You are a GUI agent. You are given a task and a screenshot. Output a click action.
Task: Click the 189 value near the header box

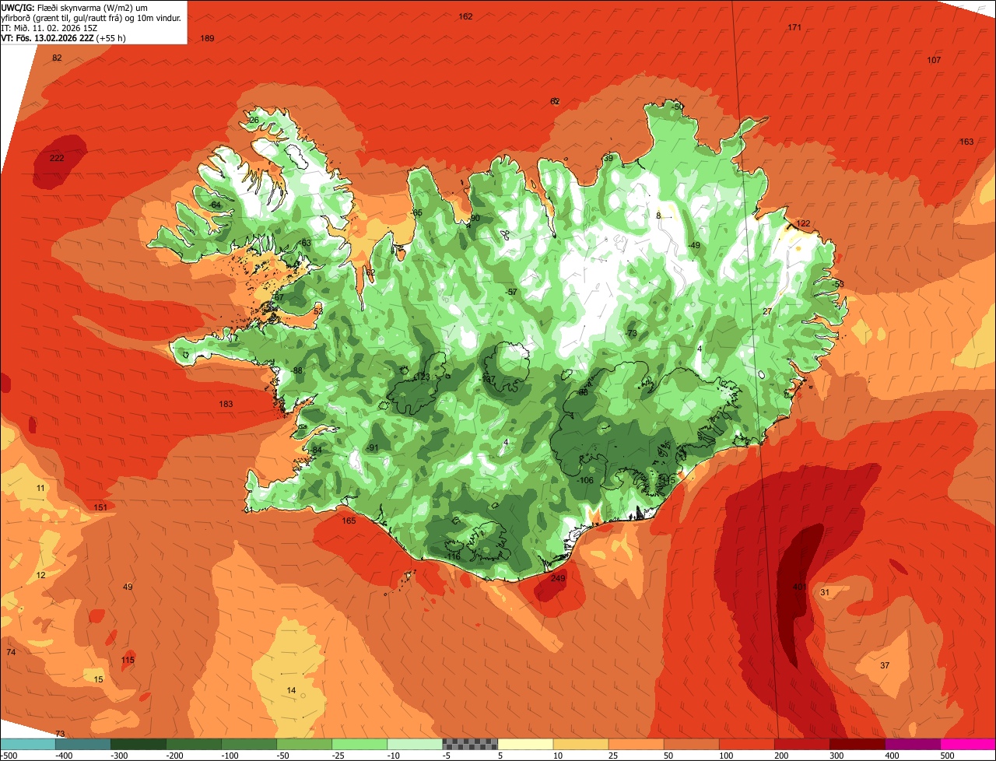(x=207, y=38)
